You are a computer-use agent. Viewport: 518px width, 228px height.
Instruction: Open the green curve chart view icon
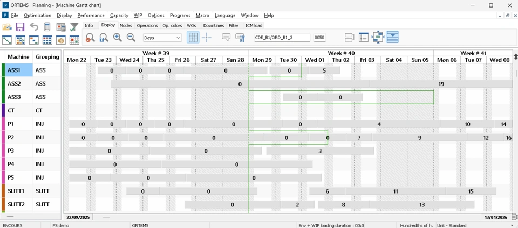coord(7,40)
